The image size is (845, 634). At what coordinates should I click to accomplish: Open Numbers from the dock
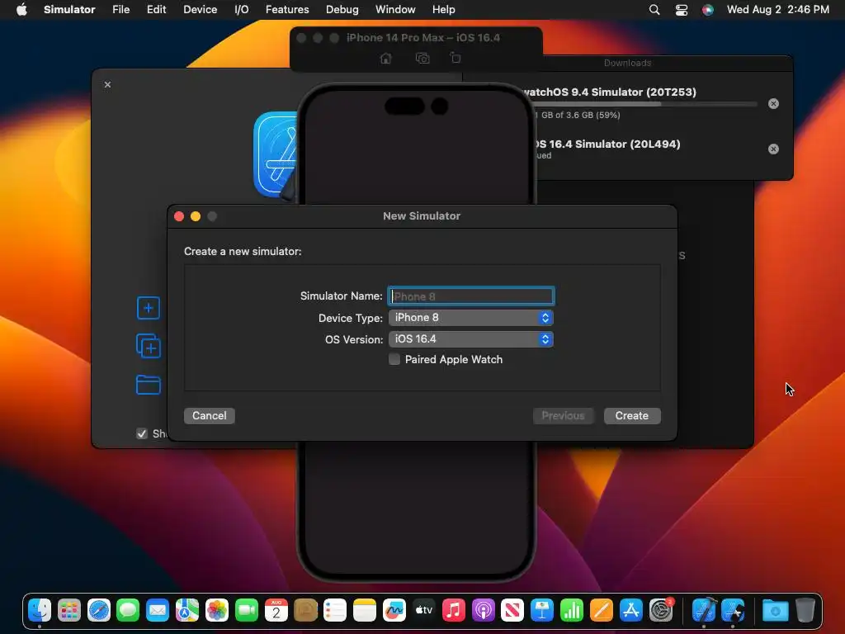[x=572, y=610]
